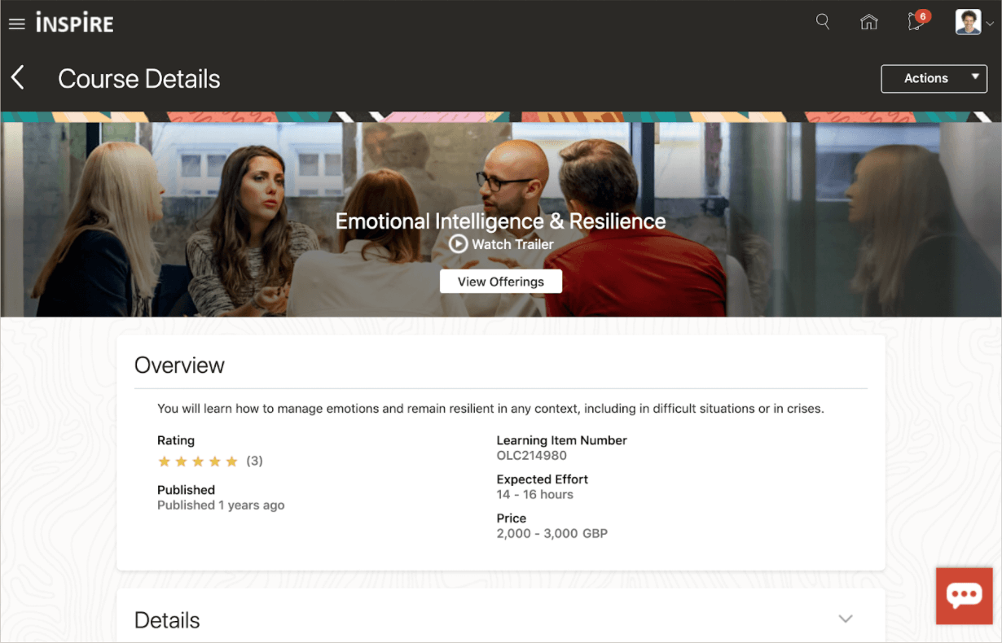This screenshot has height=643, width=1002.
Task: Click the 14 - 16 hours value
Action: (535, 495)
